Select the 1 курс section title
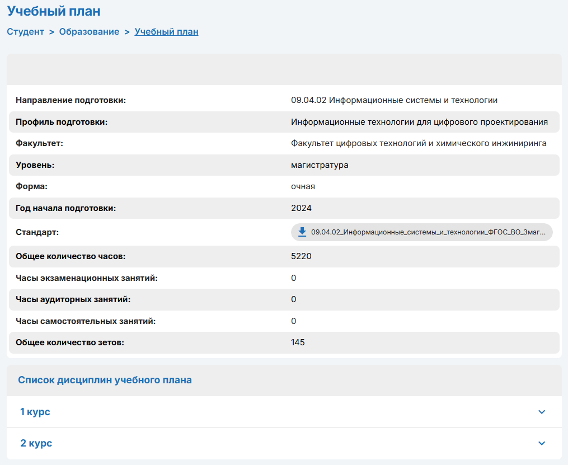The width and height of the screenshot is (568, 465). tap(35, 412)
